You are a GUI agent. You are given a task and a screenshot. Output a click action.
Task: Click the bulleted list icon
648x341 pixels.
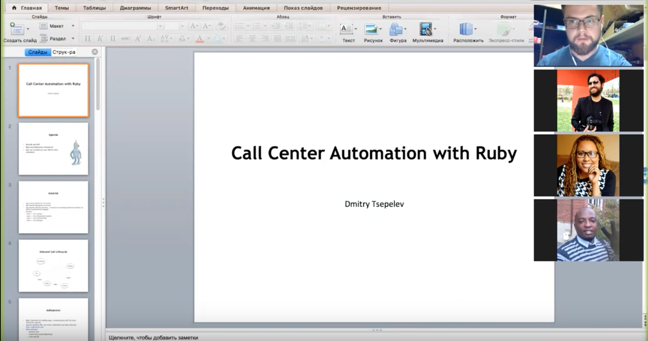pyautogui.click(x=240, y=26)
